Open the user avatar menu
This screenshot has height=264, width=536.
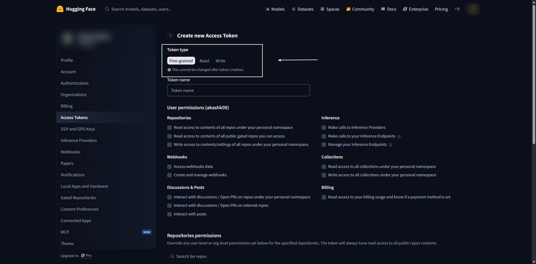coord(473,9)
